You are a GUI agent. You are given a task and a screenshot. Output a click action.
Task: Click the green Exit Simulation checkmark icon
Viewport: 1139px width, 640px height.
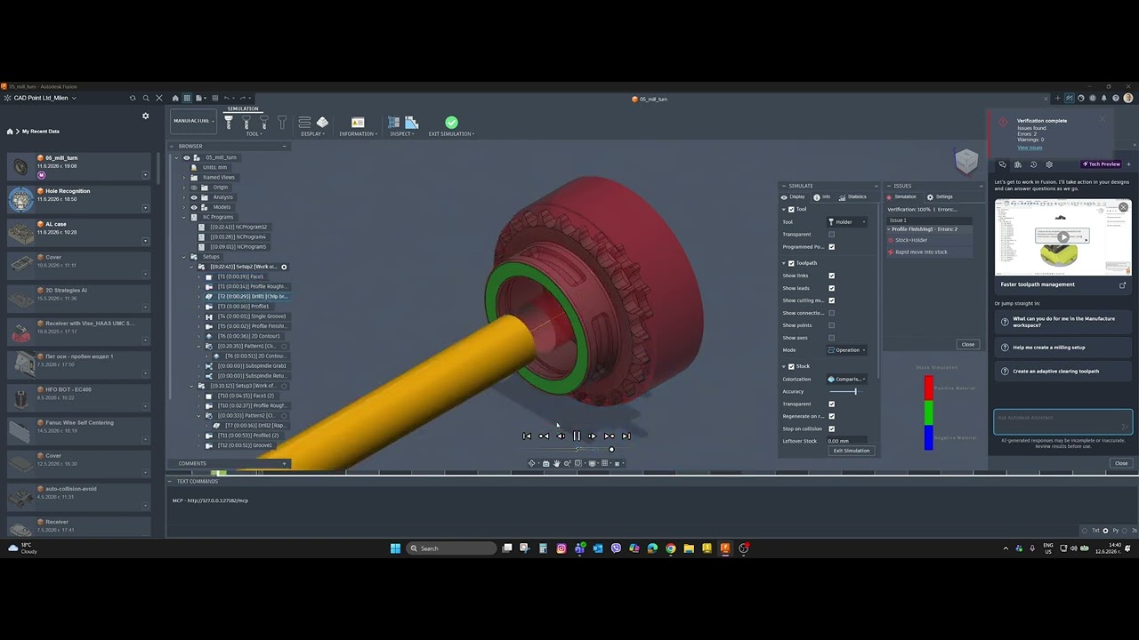pos(451,122)
